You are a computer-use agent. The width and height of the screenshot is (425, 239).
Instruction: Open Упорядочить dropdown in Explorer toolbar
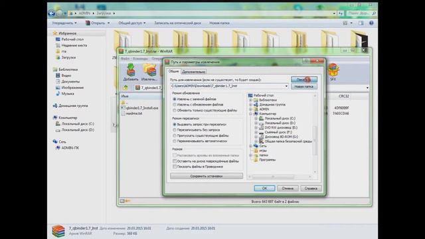point(64,23)
